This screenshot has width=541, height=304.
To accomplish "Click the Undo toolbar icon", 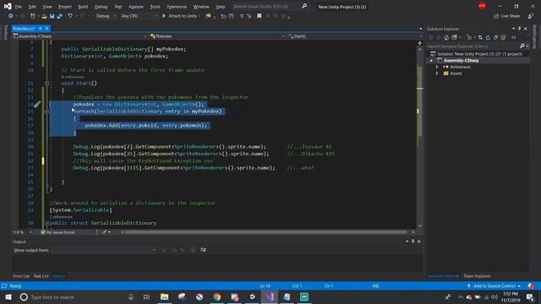I will pos(70,16).
